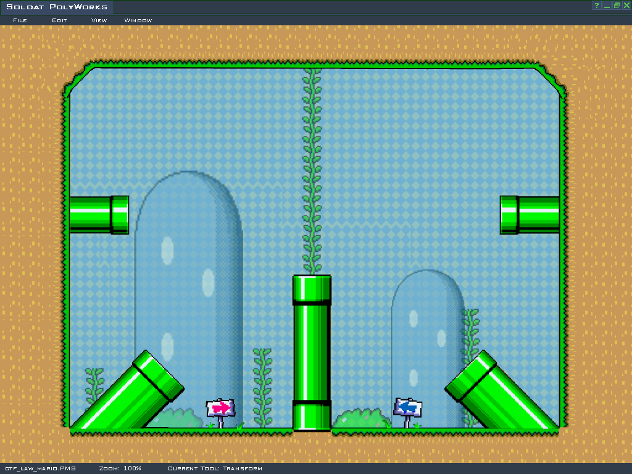Click the top cap of the center pipe
Viewport: 632px width, 474px height.
coord(312,289)
